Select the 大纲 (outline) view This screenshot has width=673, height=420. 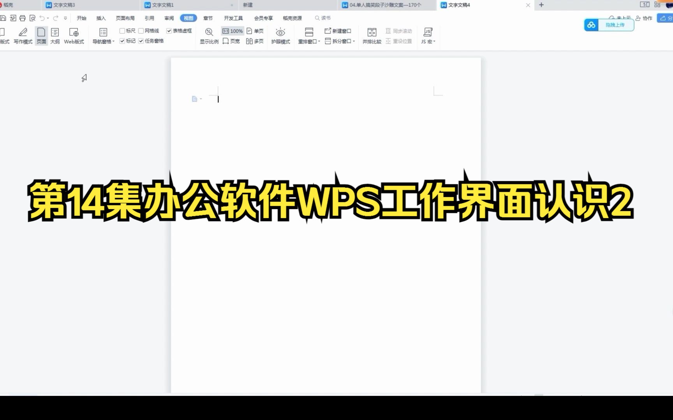(x=55, y=36)
